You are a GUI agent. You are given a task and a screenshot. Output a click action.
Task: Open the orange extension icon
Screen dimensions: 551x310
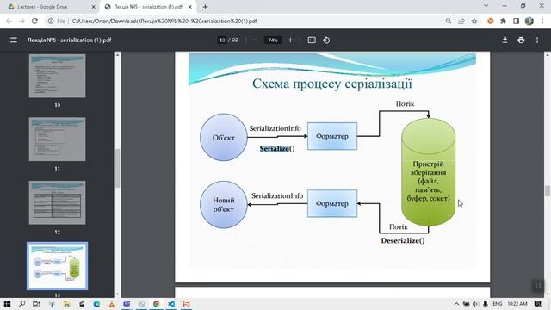490,21
